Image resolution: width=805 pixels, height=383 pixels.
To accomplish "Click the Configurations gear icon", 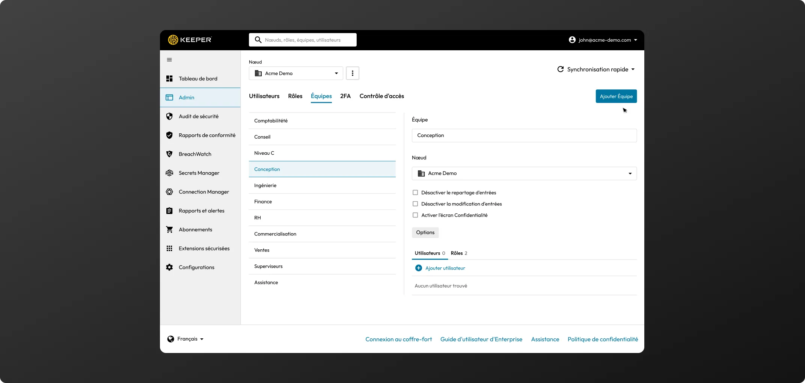I will (x=169, y=267).
